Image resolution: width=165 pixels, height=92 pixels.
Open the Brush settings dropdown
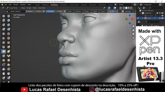pyautogui.click(x=70, y=11)
